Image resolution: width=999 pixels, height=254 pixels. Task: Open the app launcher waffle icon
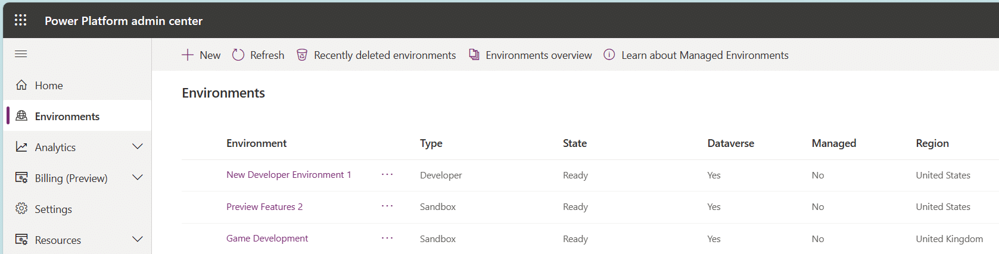(20, 20)
